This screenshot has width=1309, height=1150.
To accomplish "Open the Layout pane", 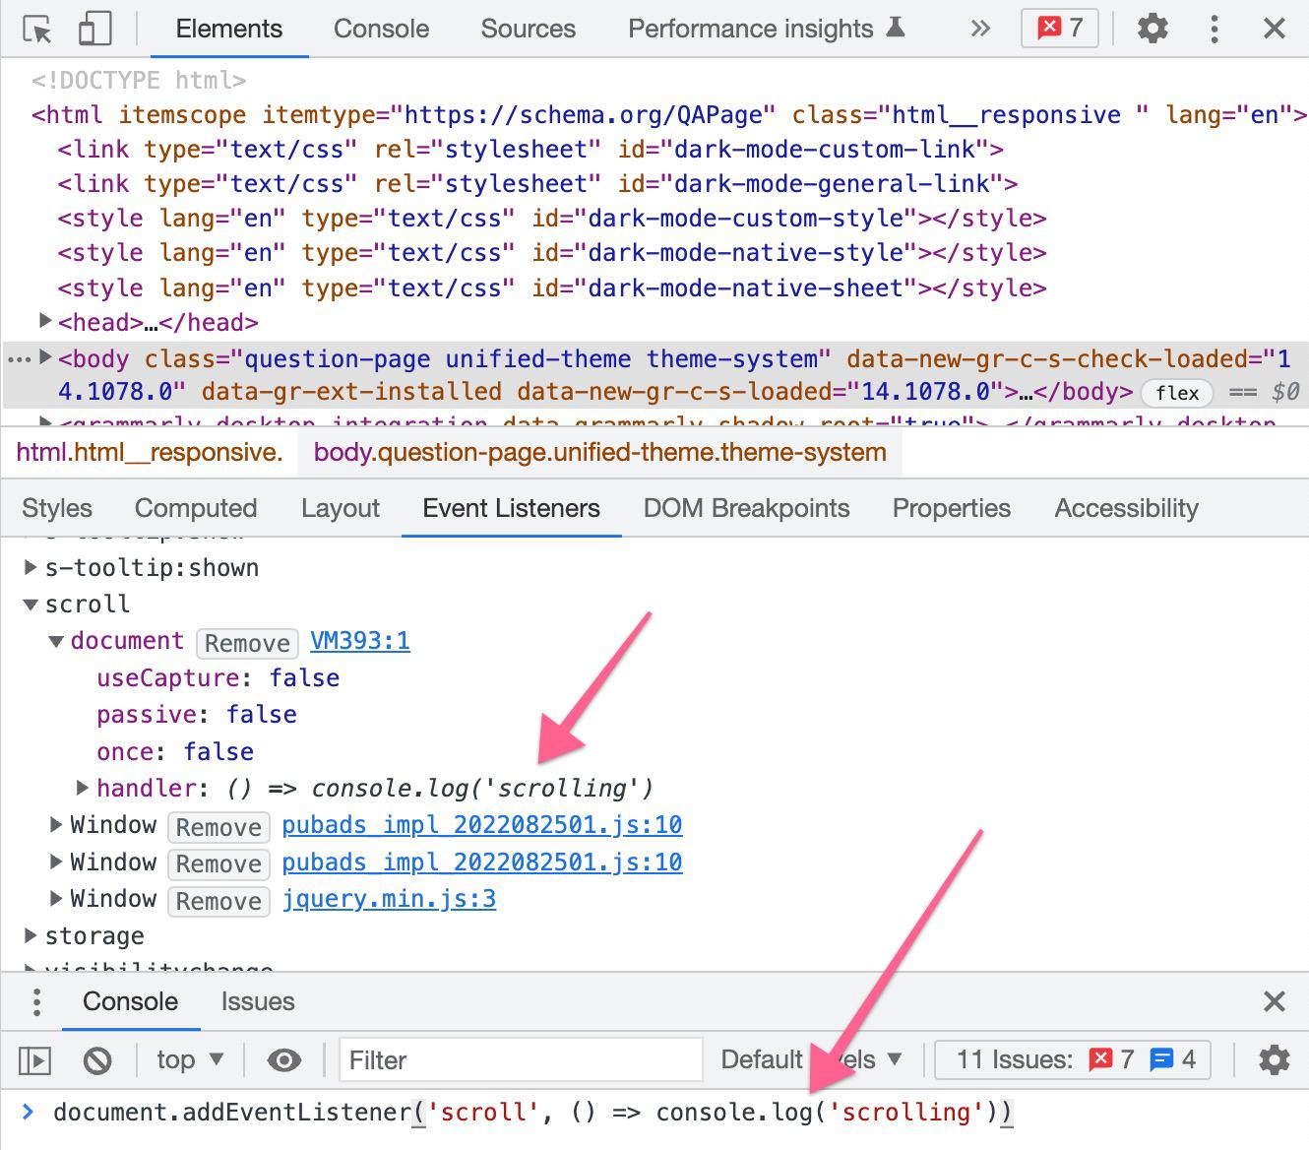I will click(341, 508).
